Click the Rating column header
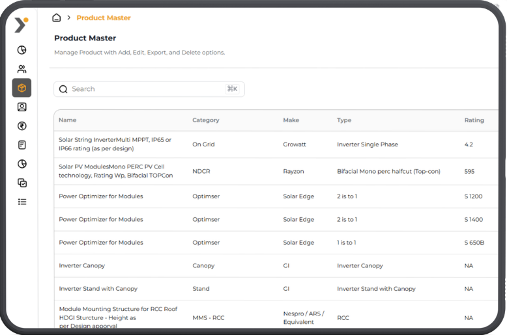507x335 pixels. click(474, 120)
